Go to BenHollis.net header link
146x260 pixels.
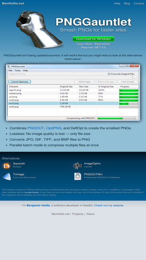(13, 4)
